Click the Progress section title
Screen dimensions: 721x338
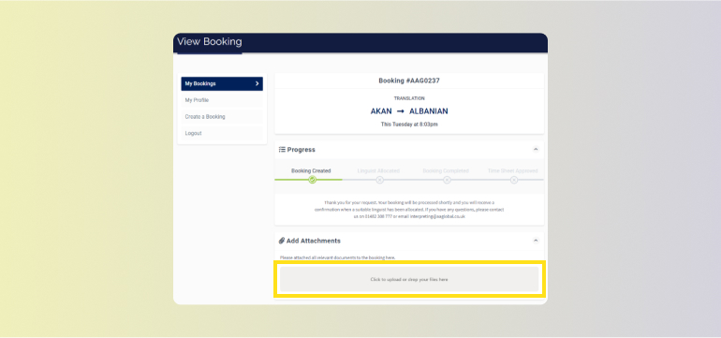click(x=302, y=150)
